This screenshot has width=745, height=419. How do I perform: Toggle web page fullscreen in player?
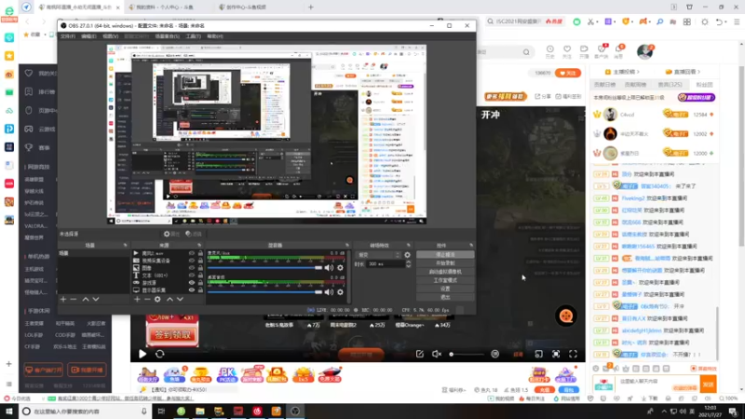click(555, 354)
